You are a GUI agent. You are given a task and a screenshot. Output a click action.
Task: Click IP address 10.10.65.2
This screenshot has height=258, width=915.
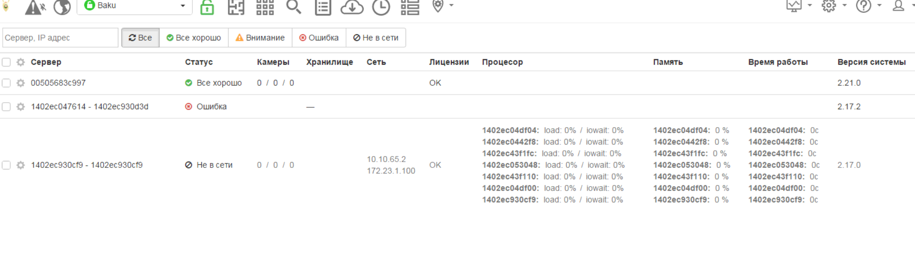pos(387,159)
